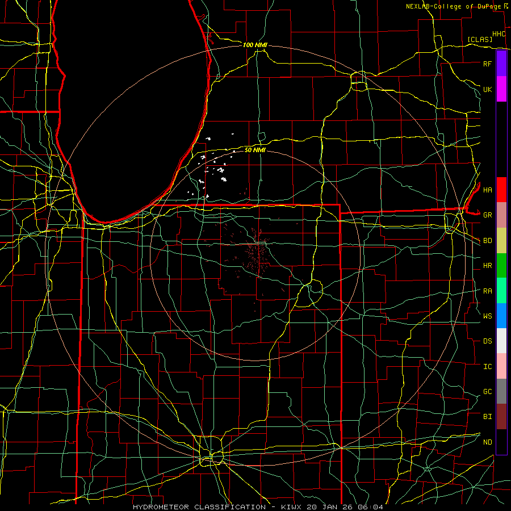
Task: Click the HR green color swatch
Action: tap(501, 266)
